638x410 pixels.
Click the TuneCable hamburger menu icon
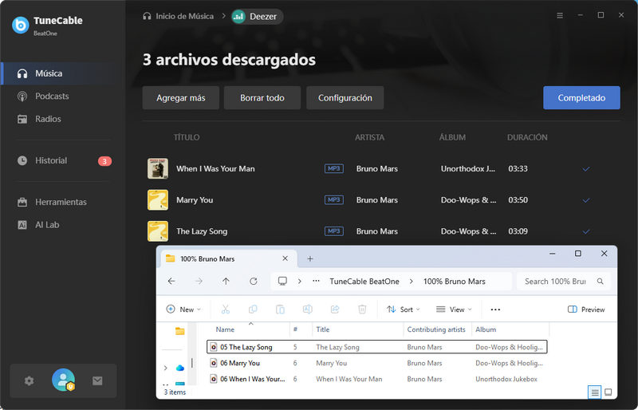click(x=560, y=15)
